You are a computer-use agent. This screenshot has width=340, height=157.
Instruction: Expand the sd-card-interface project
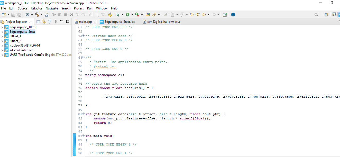pos(2,50)
